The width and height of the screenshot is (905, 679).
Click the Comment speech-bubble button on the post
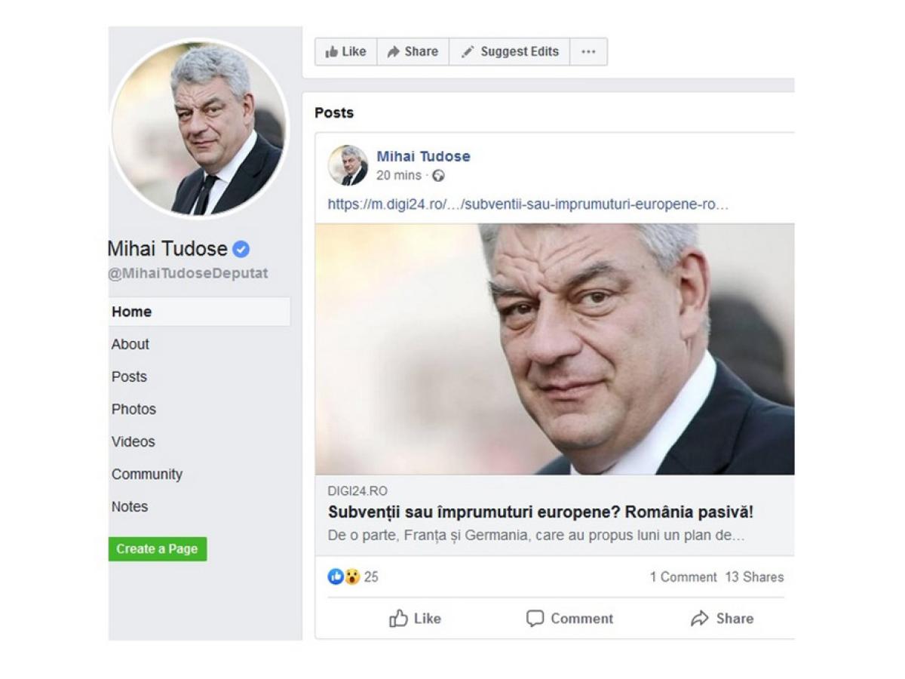(x=569, y=619)
